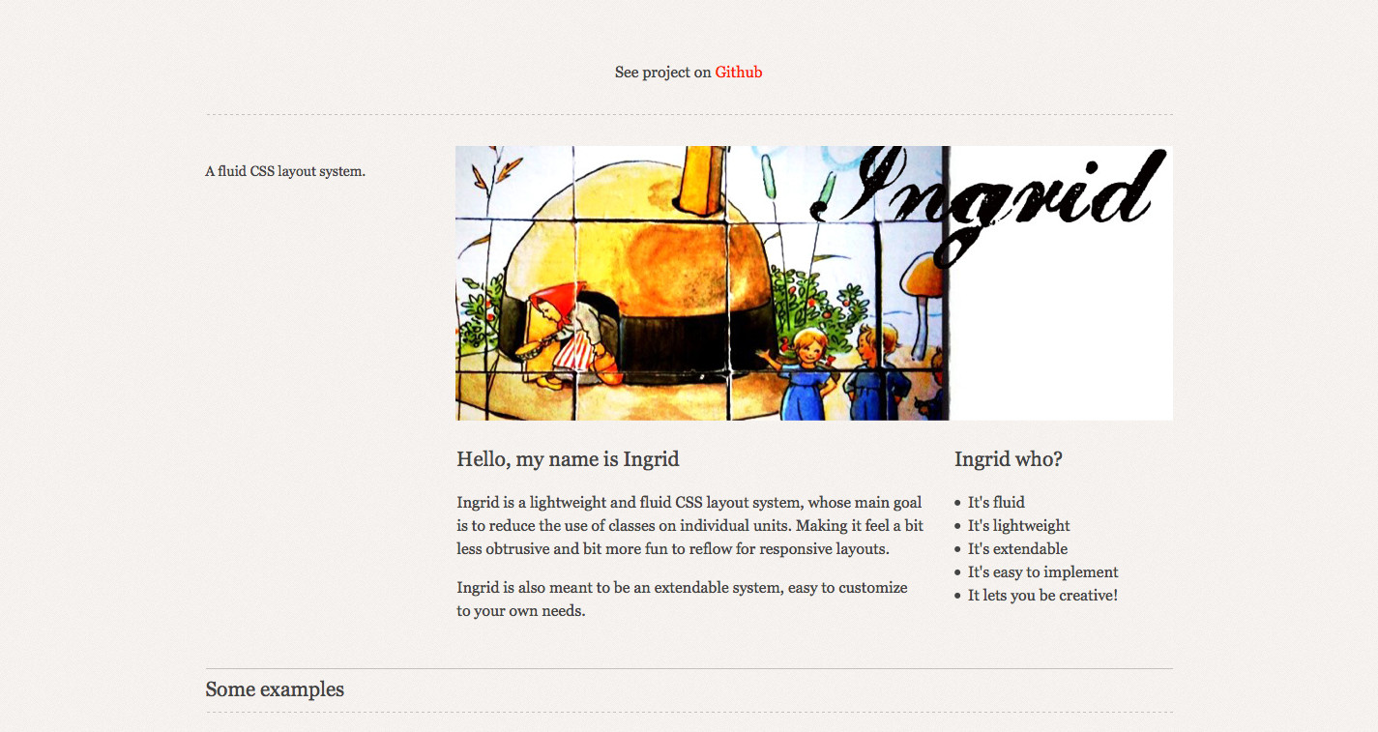Click the paragraph starting 'Ingrid is a lightweight'
The image size is (1378, 732).
pyautogui.click(x=690, y=526)
